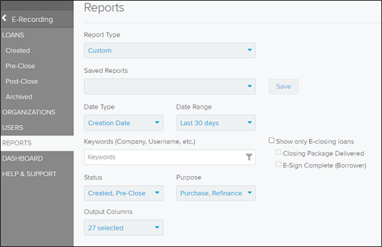Expand the Output Columns 27 selected dropdown
The image size is (382, 247).
(x=124, y=228)
